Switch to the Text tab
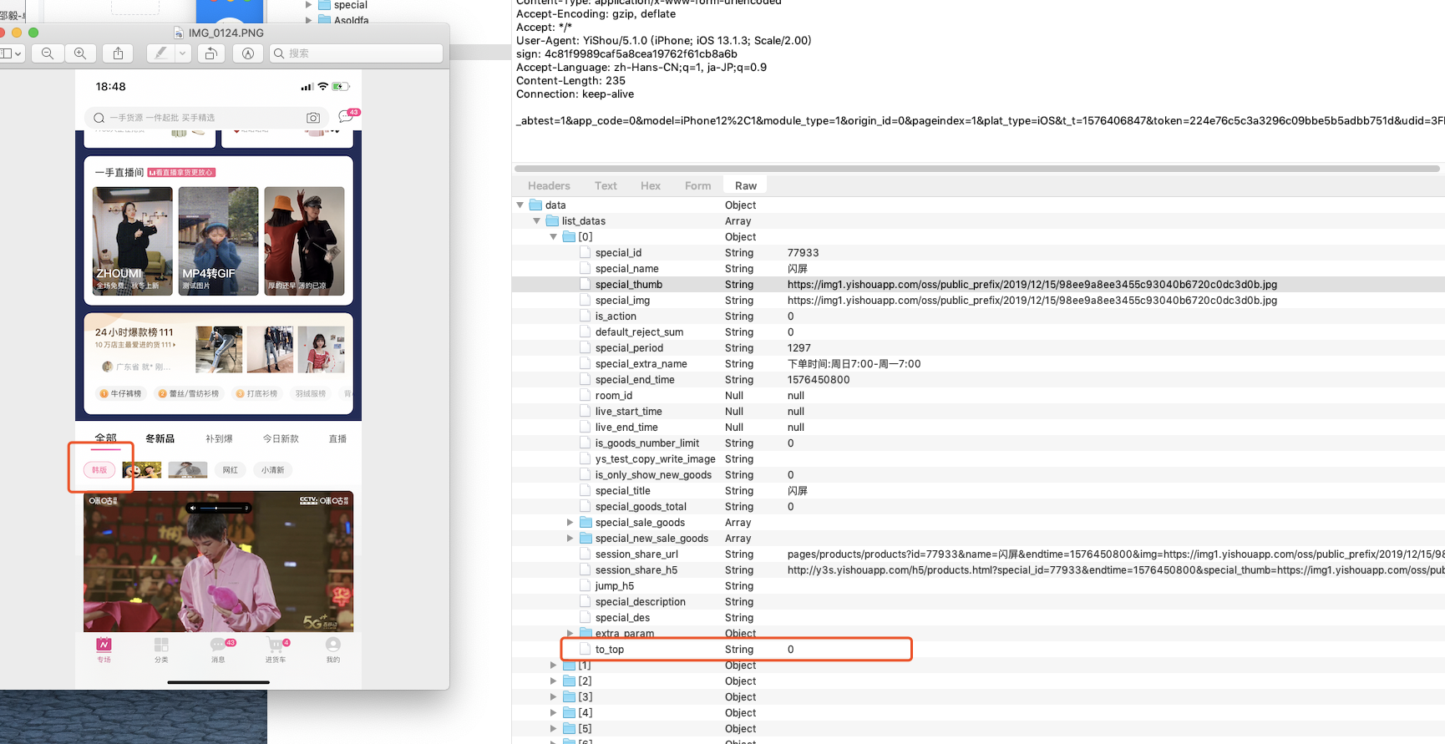This screenshot has width=1445, height=744. (606, 185)
